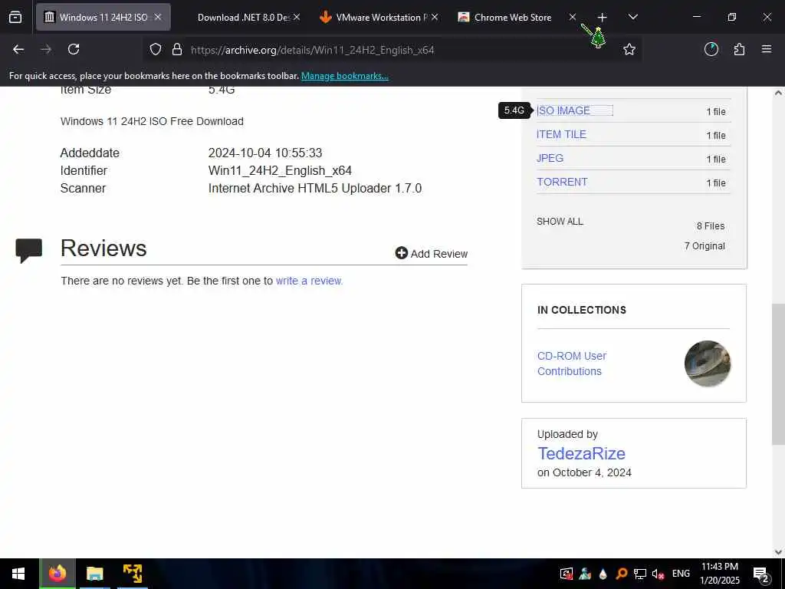The height and width of the screenshot is (589, 785).
Task: Bookmark this page with star icon
Action: coord(629,49)
